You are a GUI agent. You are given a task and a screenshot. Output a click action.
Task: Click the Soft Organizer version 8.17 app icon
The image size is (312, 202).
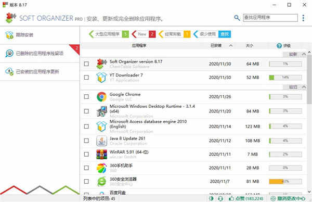(102, 64)
